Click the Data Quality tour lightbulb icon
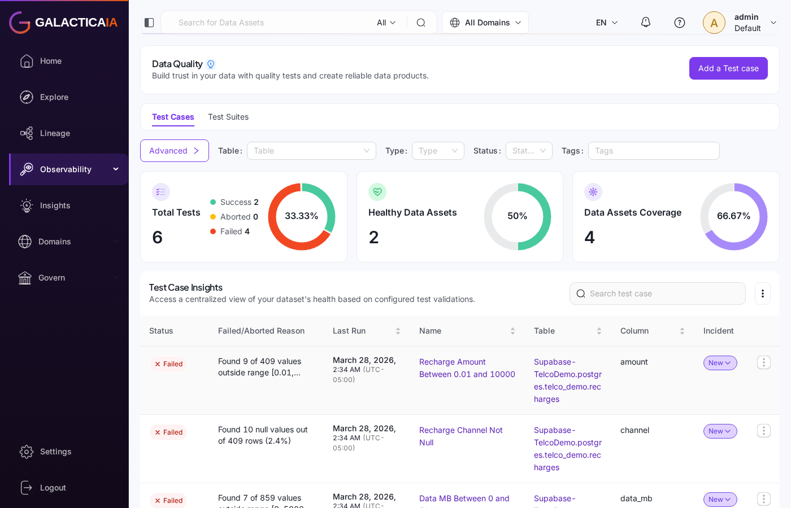Viewport: 791px width, 508px height. 211,64
